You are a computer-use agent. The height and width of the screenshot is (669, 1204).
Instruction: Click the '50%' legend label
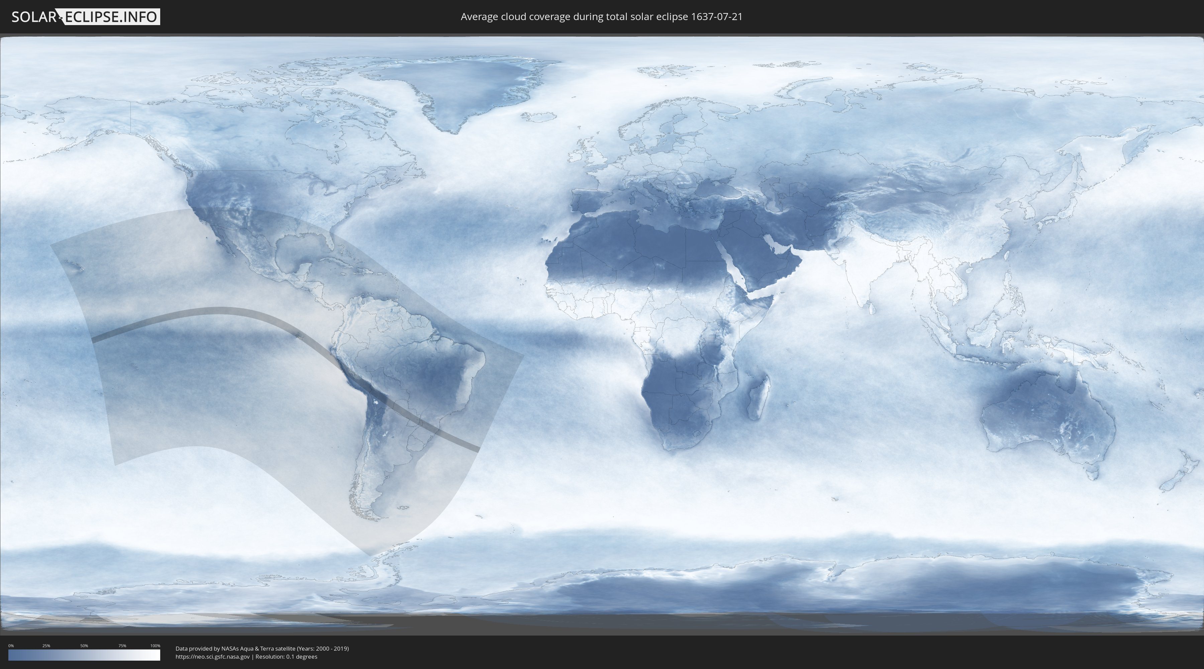pyautogui.click(x=84, y=646)
